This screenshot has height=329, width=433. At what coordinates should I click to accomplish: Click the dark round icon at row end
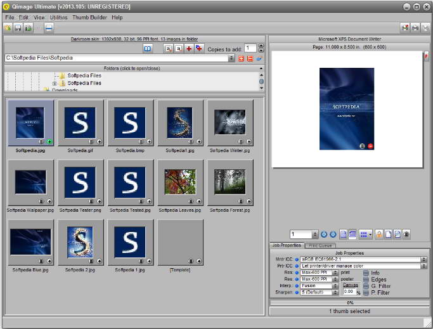point(406,235)
